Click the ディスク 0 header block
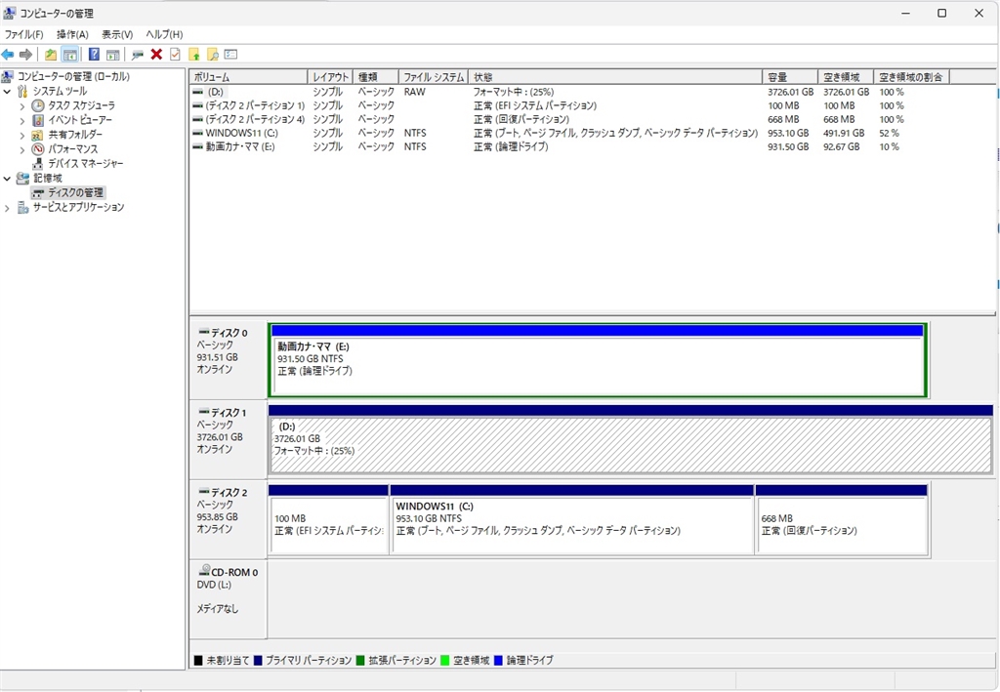Screen dimensions: 1000x692 point(229,360)
